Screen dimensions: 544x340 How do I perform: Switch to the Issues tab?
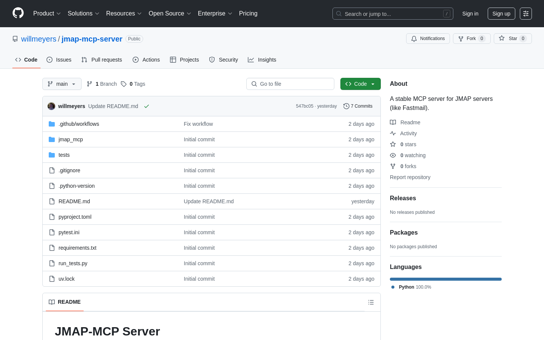point(59,60)
